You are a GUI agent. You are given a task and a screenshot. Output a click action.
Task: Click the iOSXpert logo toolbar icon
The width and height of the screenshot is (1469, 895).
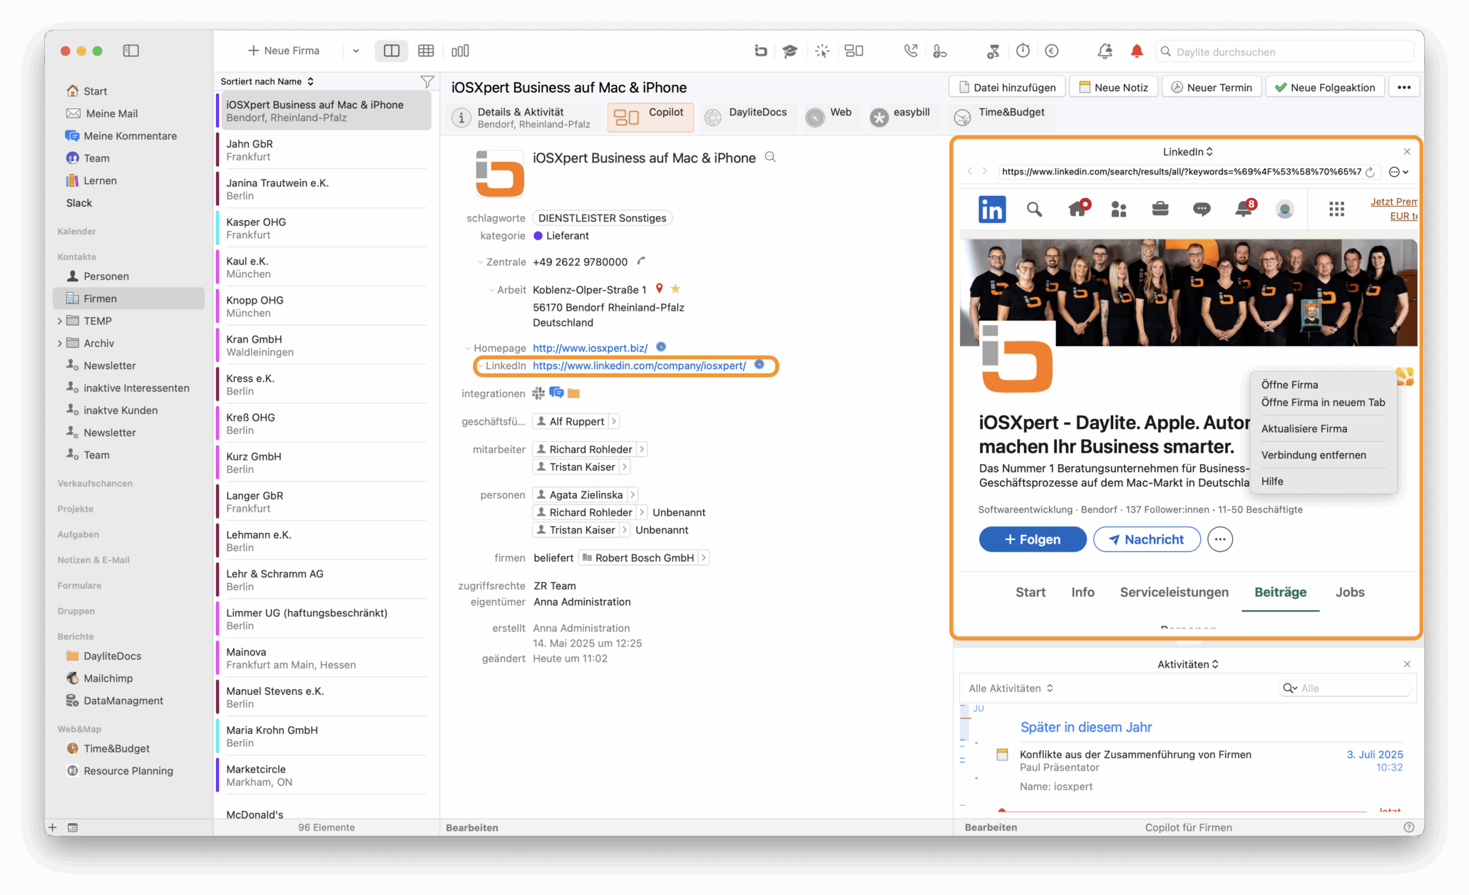click(761, 51)
